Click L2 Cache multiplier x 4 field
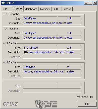 click(69, 48)
